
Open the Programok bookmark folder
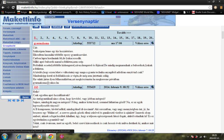pyautogui.click(x=9, y=12)
